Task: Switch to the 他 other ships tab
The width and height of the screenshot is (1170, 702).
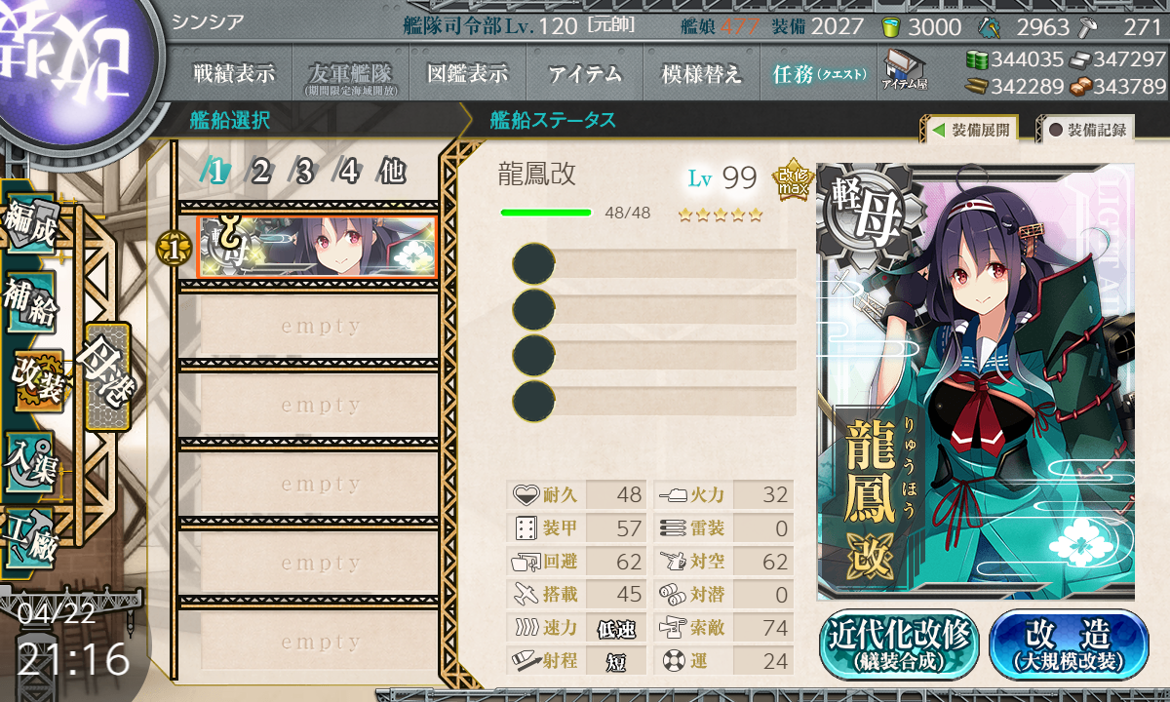Action: click(392, 173)
